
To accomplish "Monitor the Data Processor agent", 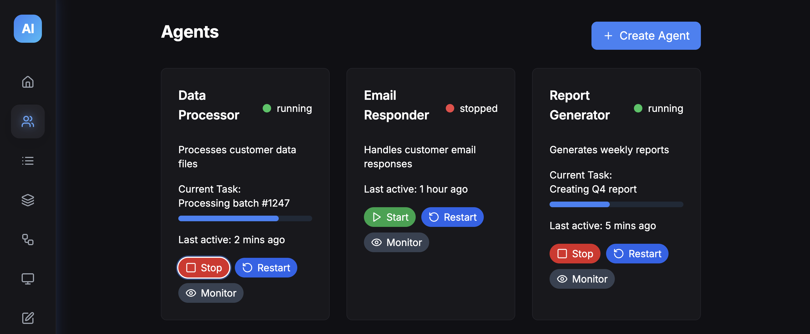I will (211, 293).
